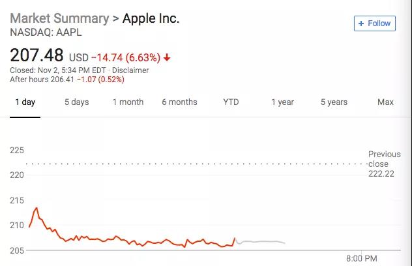Select the 6 months tab

pos(179,102)
